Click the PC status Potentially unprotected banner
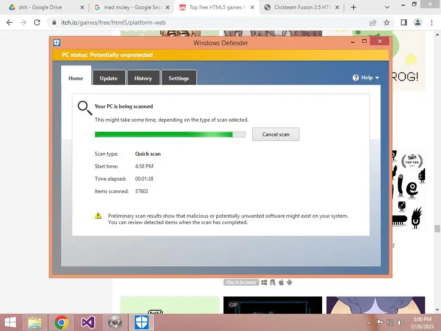441x331 pixels. click(x=220, y=55)
